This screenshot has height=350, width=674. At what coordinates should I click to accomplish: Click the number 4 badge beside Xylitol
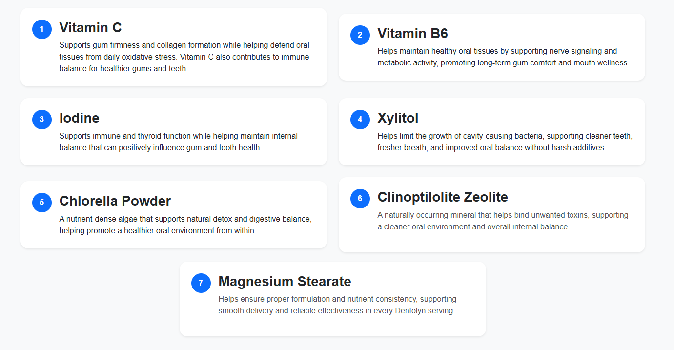360,120
